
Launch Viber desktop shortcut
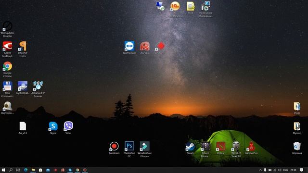pyautogui.click(x=68, y=128)
